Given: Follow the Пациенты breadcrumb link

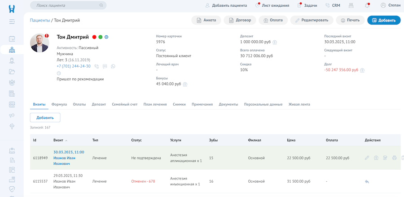Looking at the screenshot, I should [40, 20].
